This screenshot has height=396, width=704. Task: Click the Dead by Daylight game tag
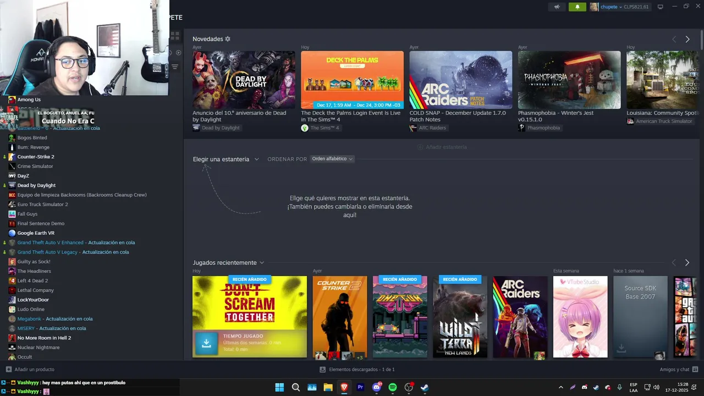216,128
